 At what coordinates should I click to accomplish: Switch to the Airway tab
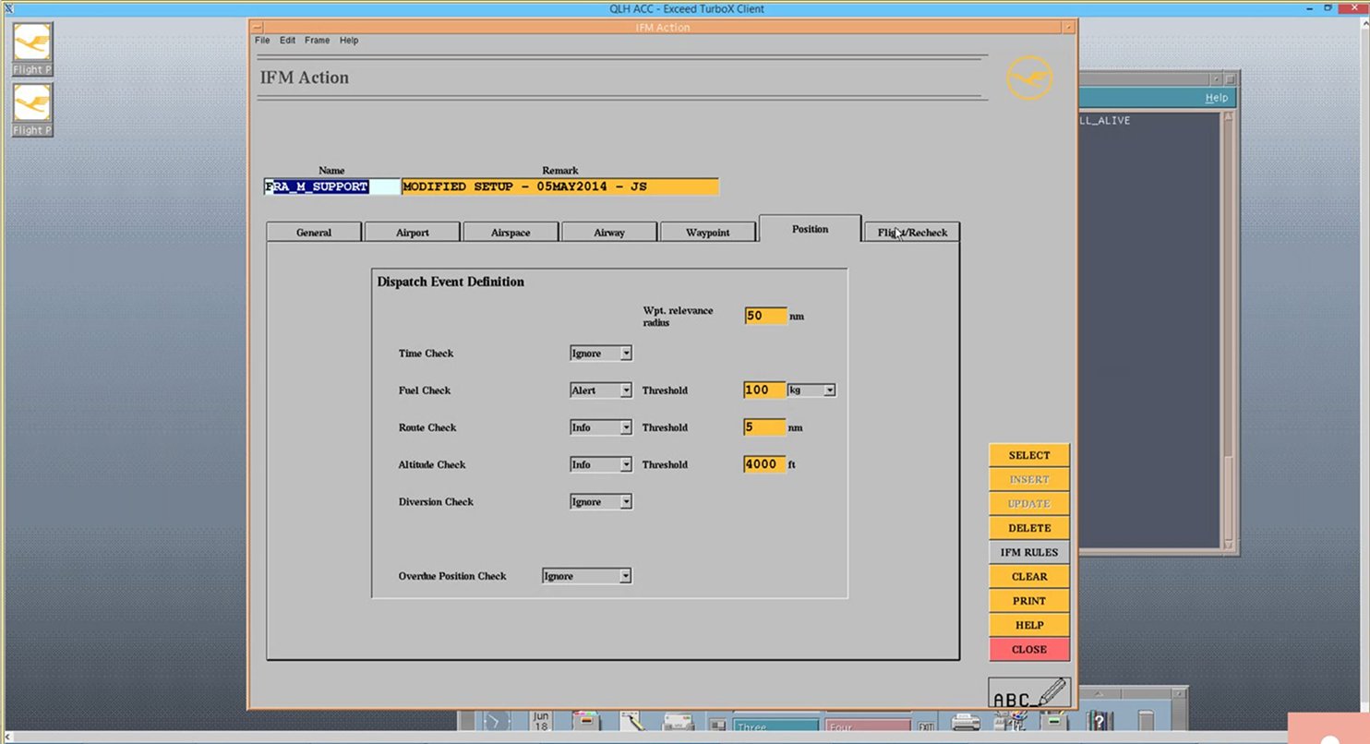[x=609, y=233]
